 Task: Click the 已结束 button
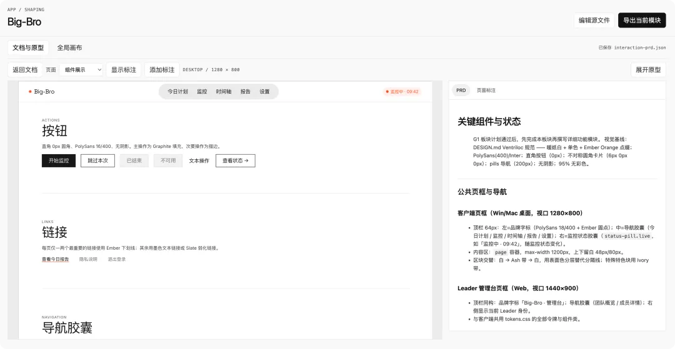pyautogui.click(x=134, y=160)
